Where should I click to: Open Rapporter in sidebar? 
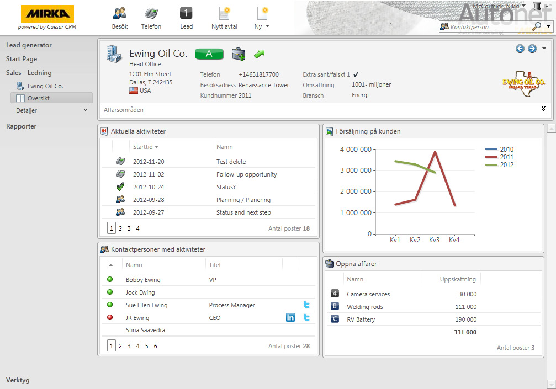22,126
